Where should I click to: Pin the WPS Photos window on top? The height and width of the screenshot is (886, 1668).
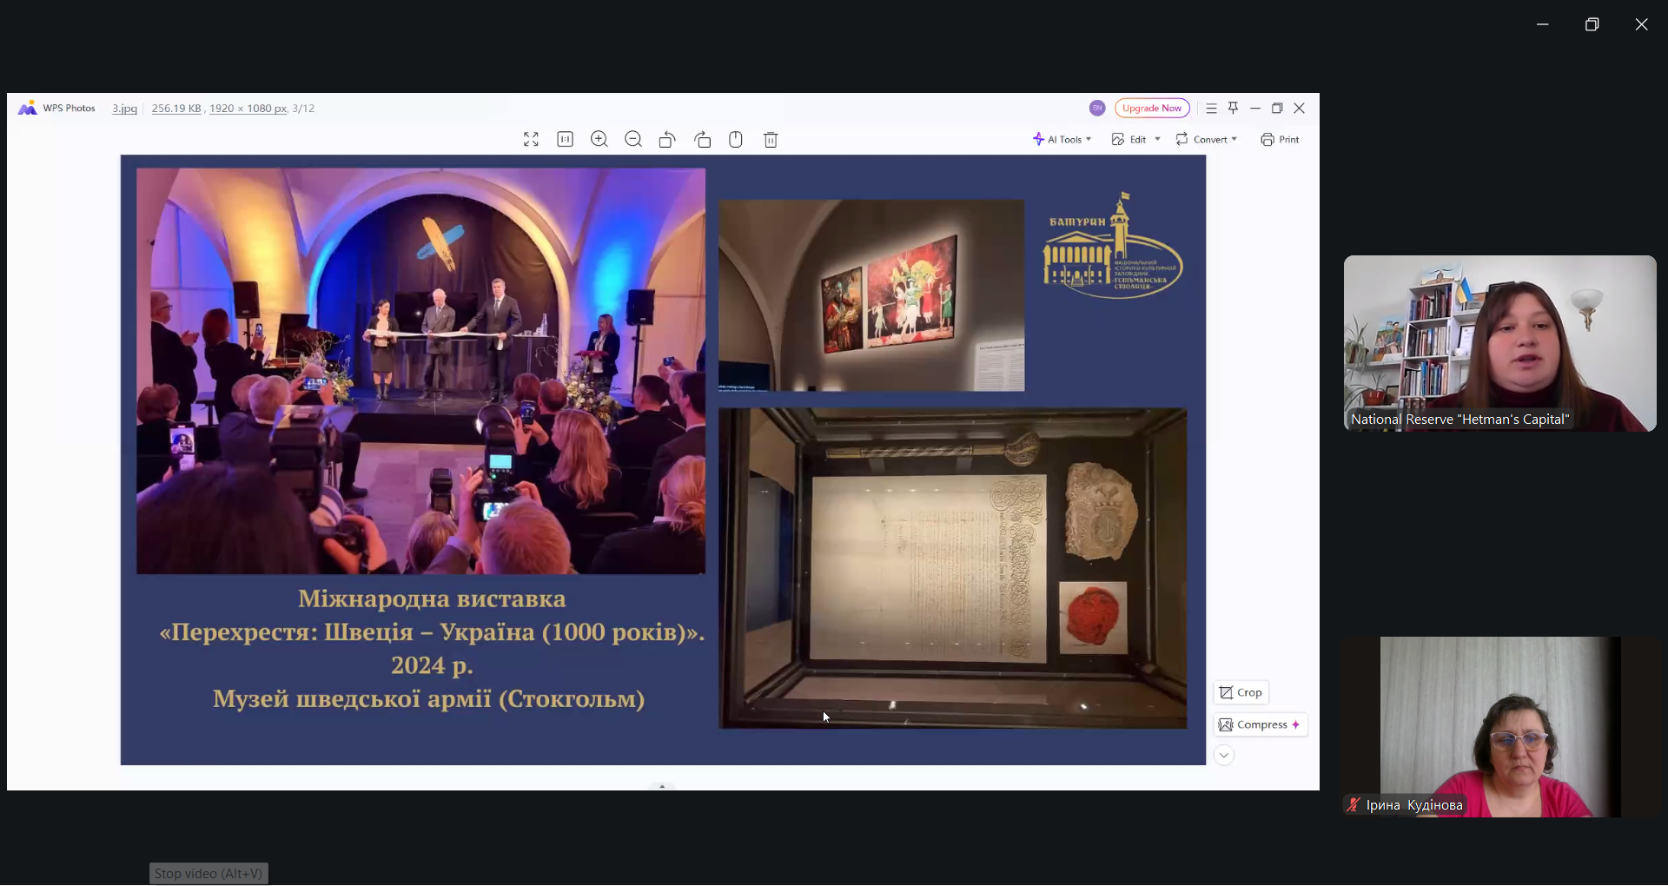point(1233,108)
